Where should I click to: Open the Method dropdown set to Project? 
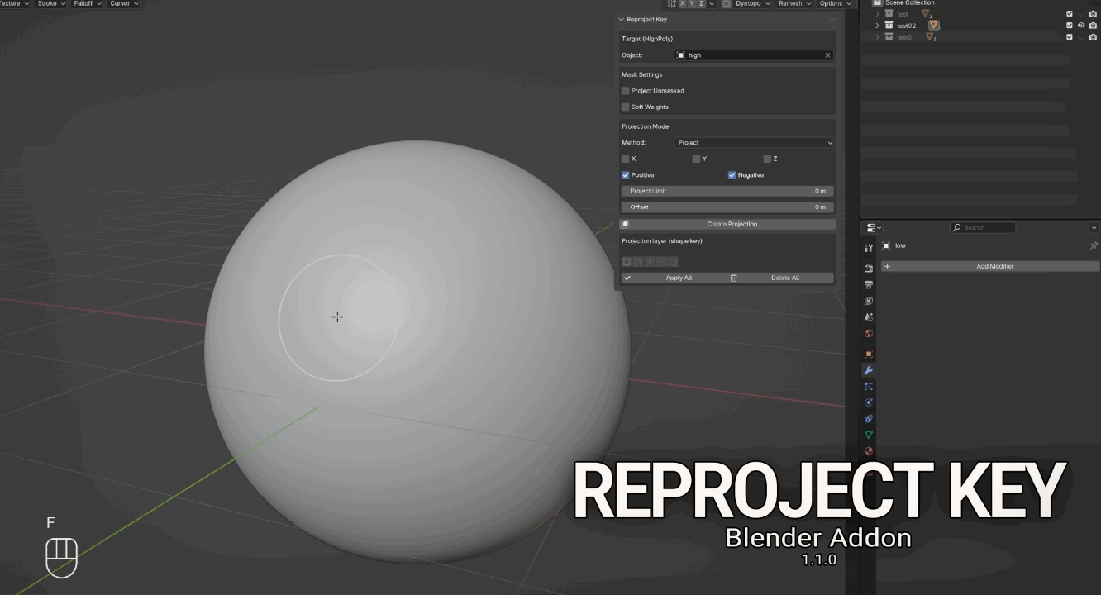(x=755, y=143)
